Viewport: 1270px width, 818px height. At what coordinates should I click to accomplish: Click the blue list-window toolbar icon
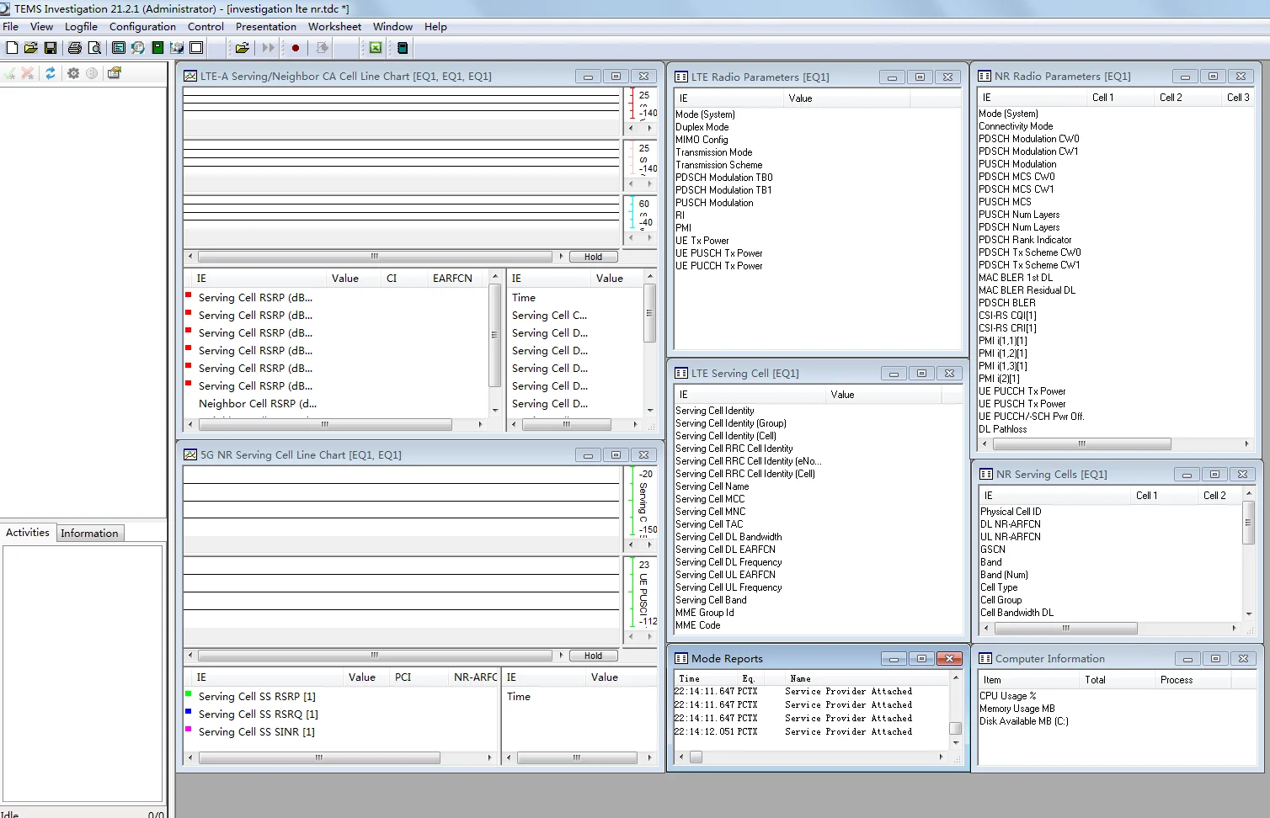(119, 48)
